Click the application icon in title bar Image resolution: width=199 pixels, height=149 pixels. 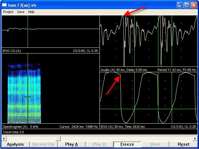pos(4,5)
